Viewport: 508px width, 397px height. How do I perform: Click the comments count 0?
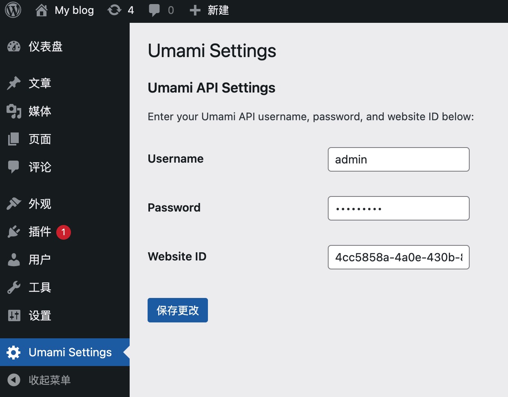171,10
